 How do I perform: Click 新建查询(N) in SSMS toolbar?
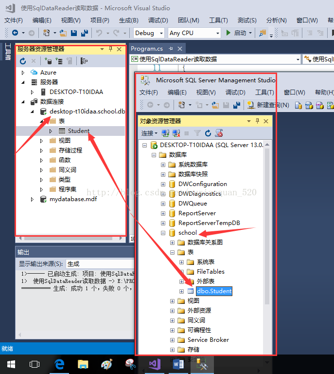click(x=268, y=105)
